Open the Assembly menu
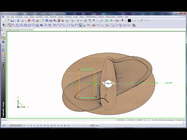This screenshot has height=140, width=187. point(39,17)
